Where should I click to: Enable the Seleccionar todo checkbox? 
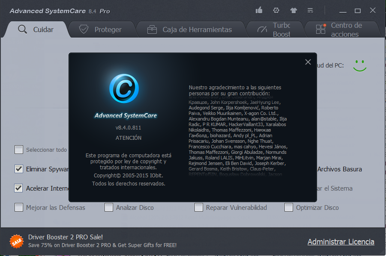coord(19,150)
